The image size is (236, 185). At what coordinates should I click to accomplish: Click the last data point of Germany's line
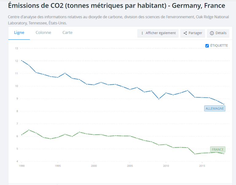[x=224, y=104]
